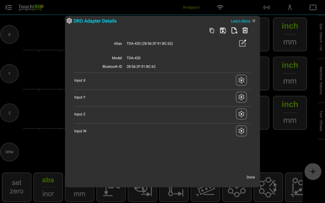325x203 pixels.
Task: Open the compass drawing tool icon
Action: coord(290,7)
